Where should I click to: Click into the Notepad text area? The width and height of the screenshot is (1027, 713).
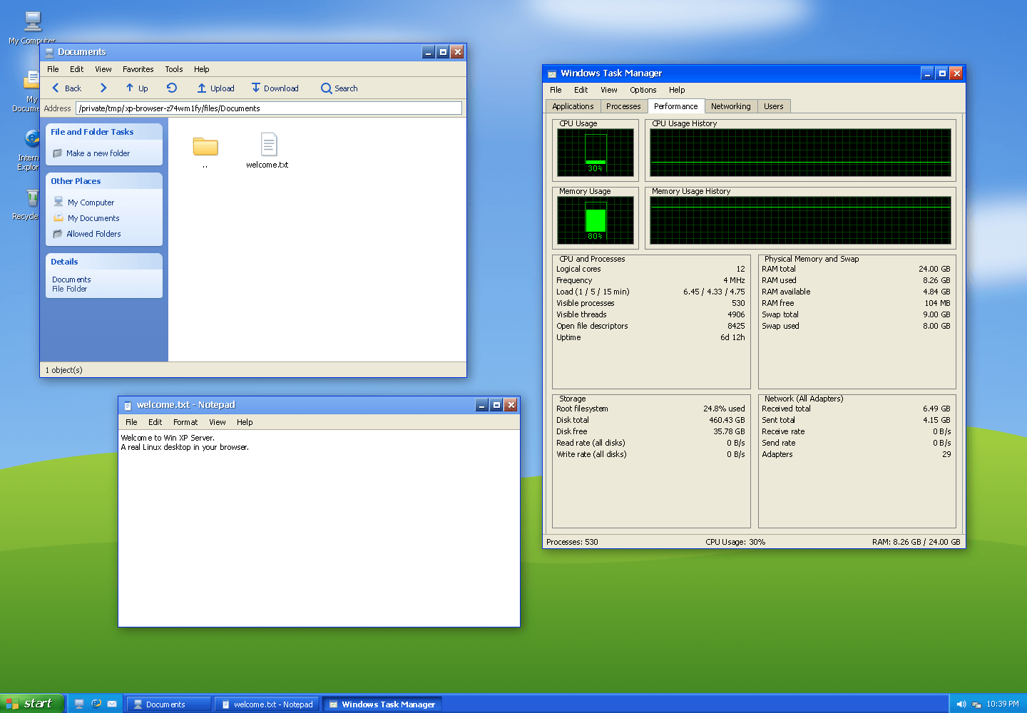tap(319, 528)
